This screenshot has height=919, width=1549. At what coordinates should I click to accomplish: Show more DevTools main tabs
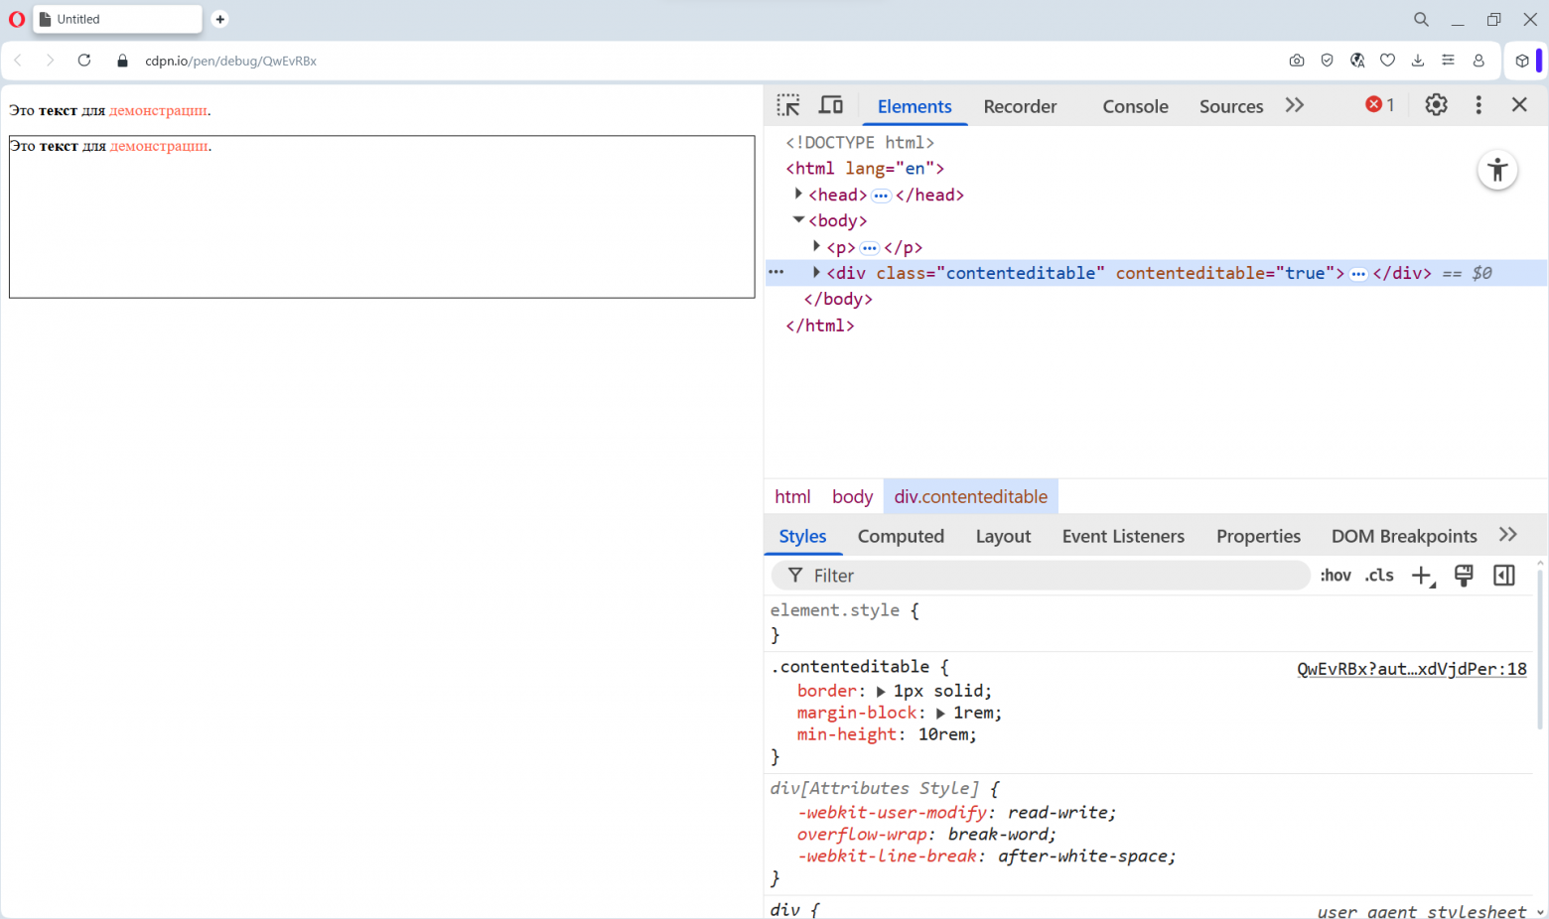pos(1294,105)
